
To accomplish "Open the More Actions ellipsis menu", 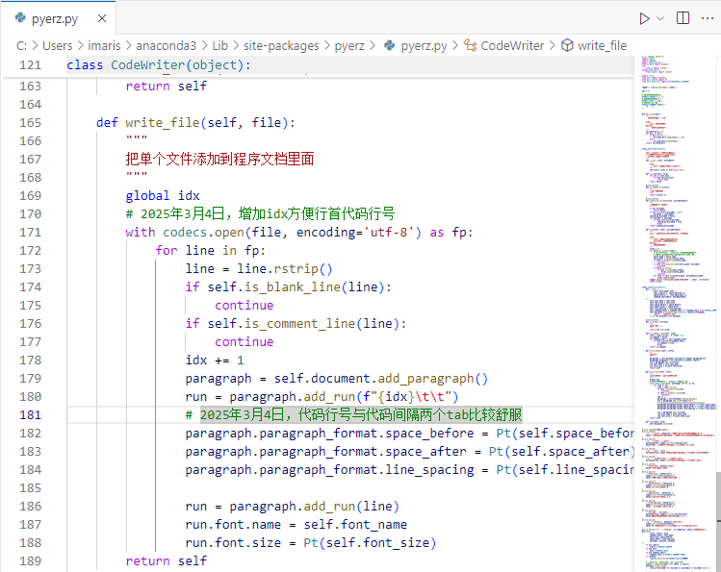I will (x=707, y=18).
